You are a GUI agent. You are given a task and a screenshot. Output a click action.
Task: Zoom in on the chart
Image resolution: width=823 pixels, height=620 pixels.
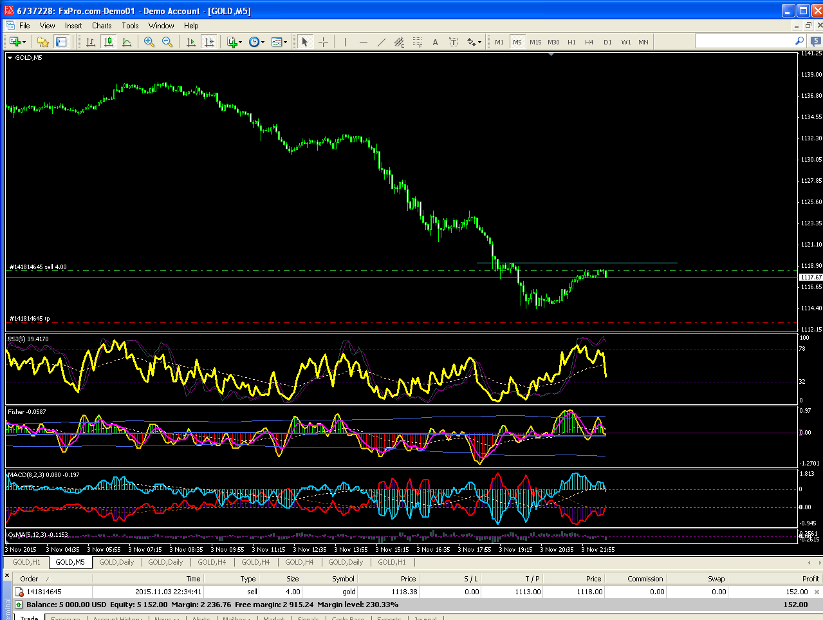pos(149,42)
